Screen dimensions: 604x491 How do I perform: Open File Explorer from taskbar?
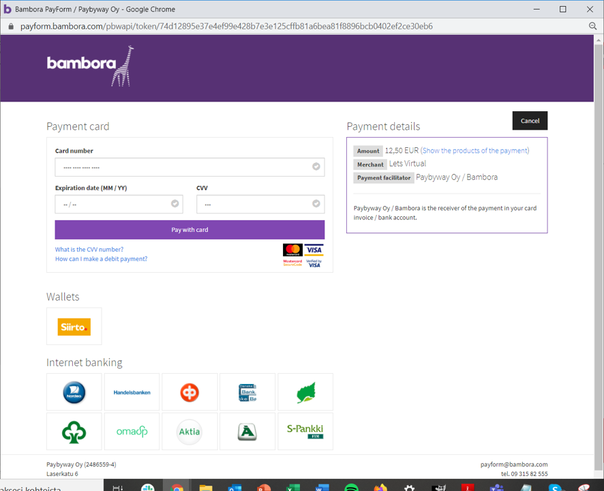click(x=206, y=487)
